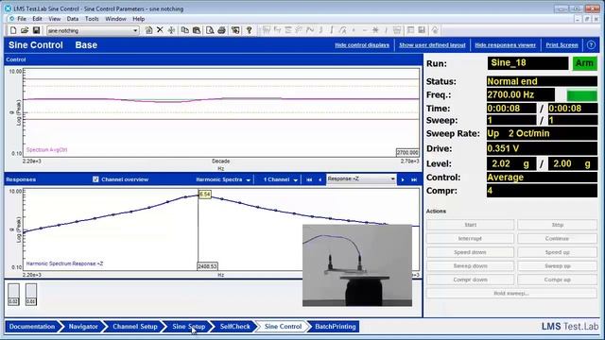This screenshot has width=605, height=340.
Task: Go to next channel arrow
Action: (403, 179)
